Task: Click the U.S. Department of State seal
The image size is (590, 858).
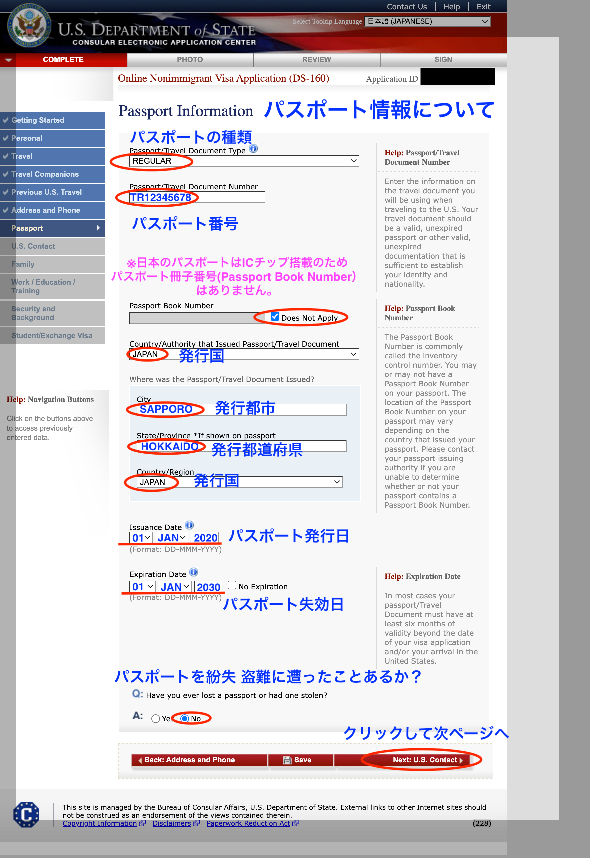Action: point(29,26)
